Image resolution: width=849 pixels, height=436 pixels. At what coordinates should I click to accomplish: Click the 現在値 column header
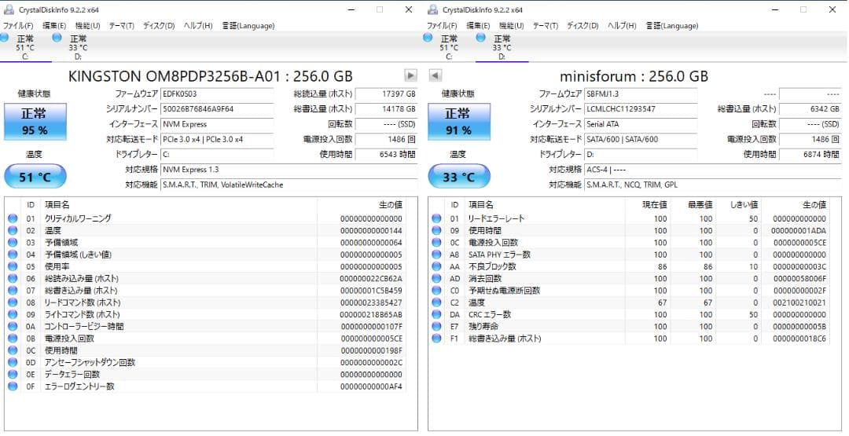648,205
